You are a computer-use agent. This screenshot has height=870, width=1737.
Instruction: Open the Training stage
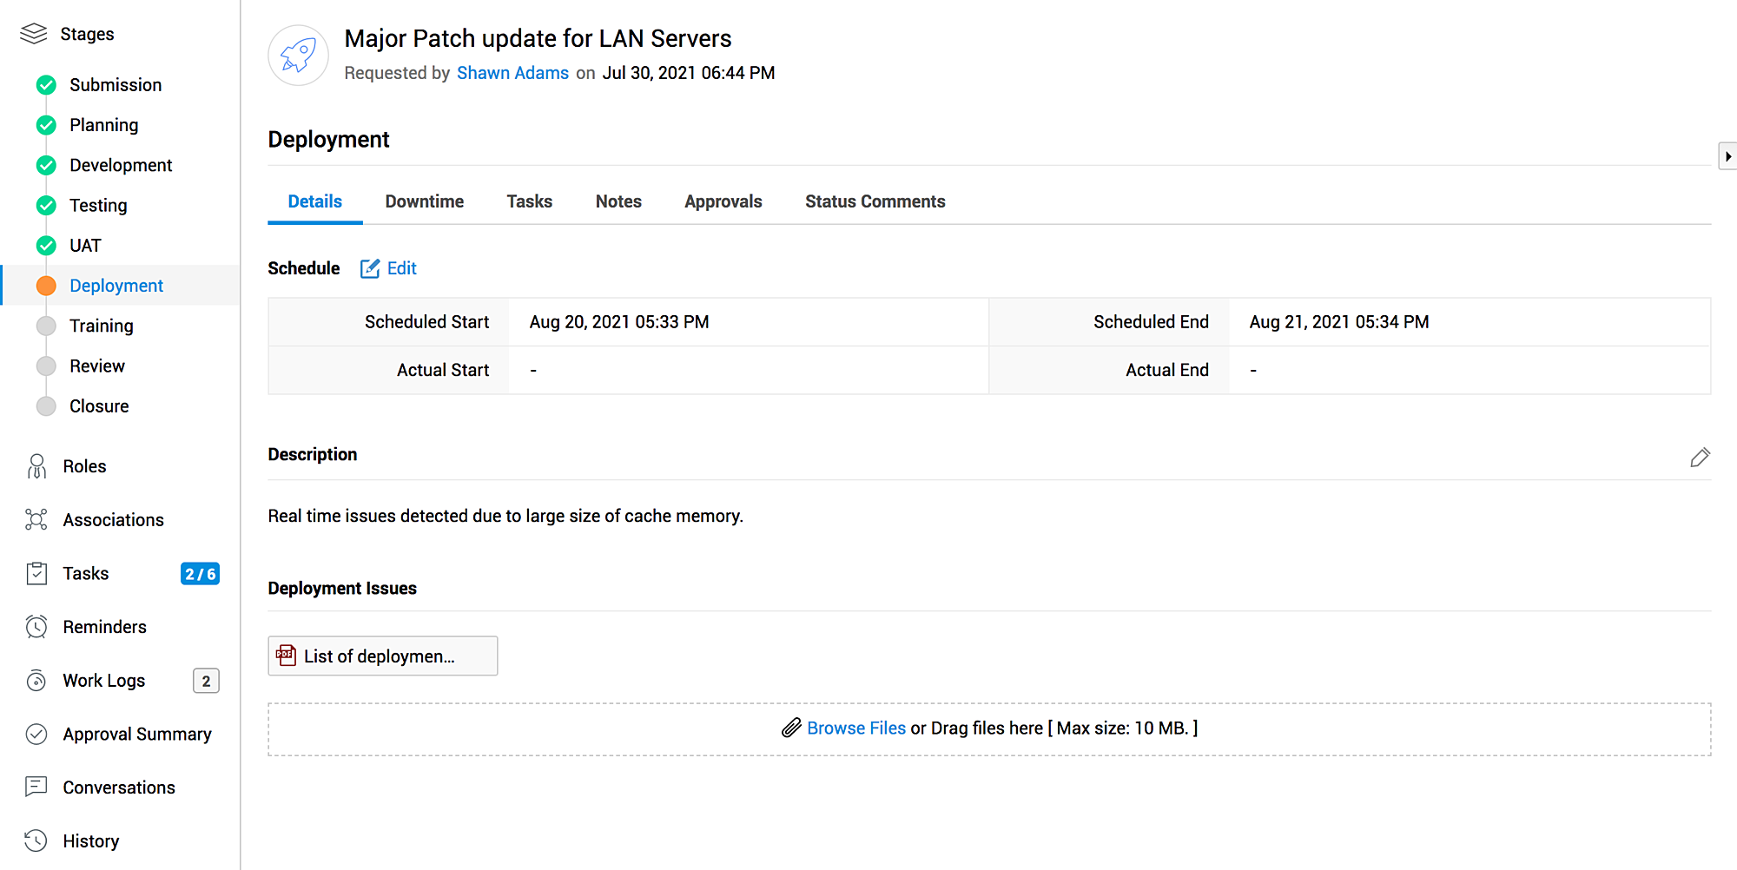[102, 326]
